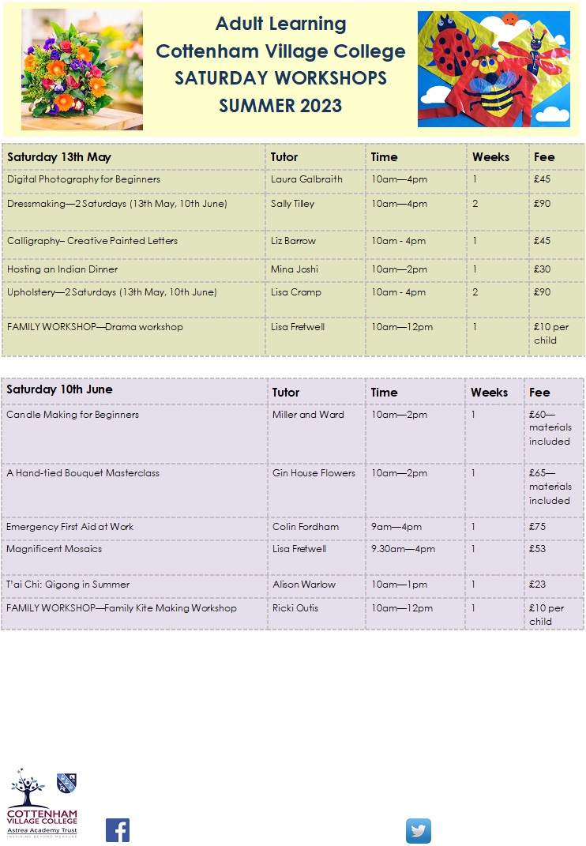The height and width of the screenshot is (846, 586).
Task: Click the flower bouquet photo
Action: [x=82, y=70]
